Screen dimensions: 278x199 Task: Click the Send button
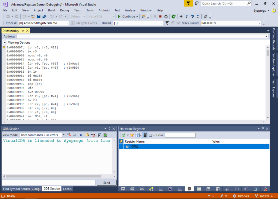pos(106,183)
